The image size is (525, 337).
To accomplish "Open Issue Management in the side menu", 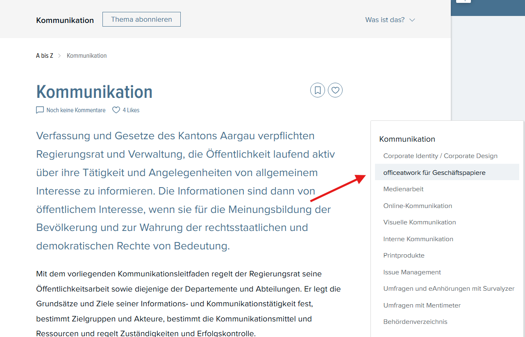I will pyautogui.click(x=412, y=272).
